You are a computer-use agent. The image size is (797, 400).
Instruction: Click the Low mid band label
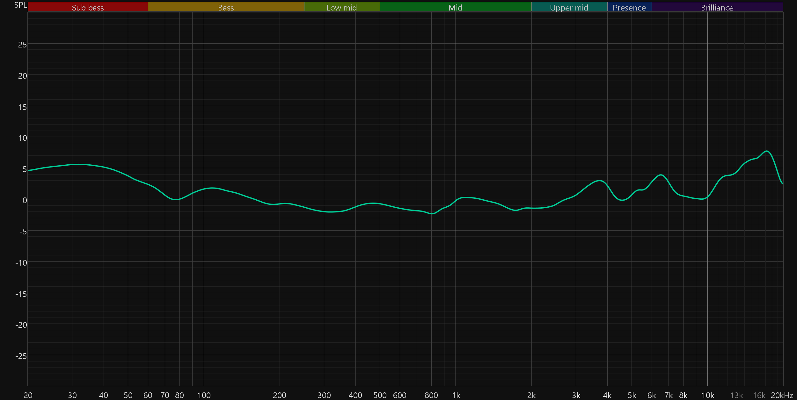pyautogui.click(x=341, y=7)
